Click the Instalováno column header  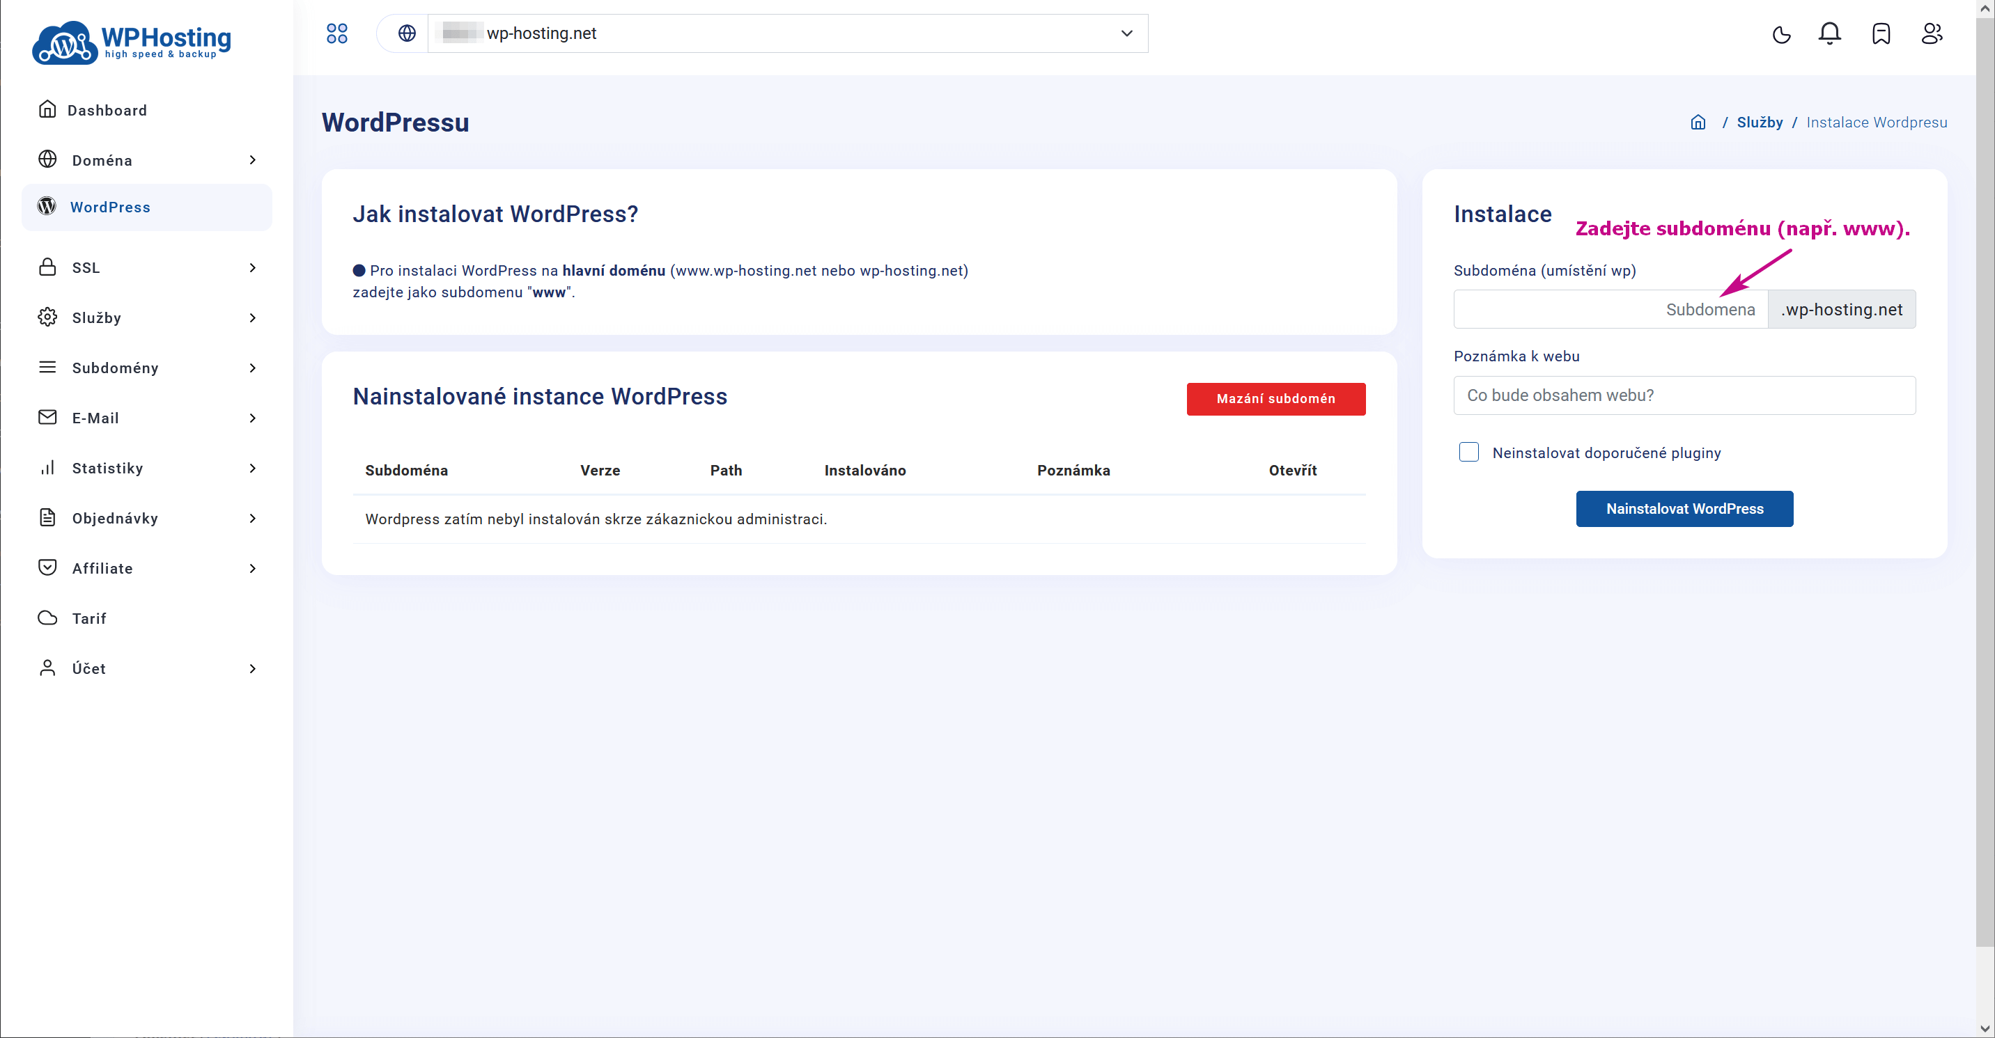(864, 470)
